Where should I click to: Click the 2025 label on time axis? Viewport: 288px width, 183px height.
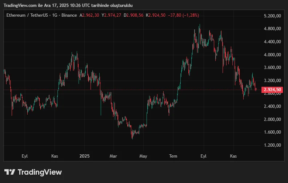(x=84, y=156)
